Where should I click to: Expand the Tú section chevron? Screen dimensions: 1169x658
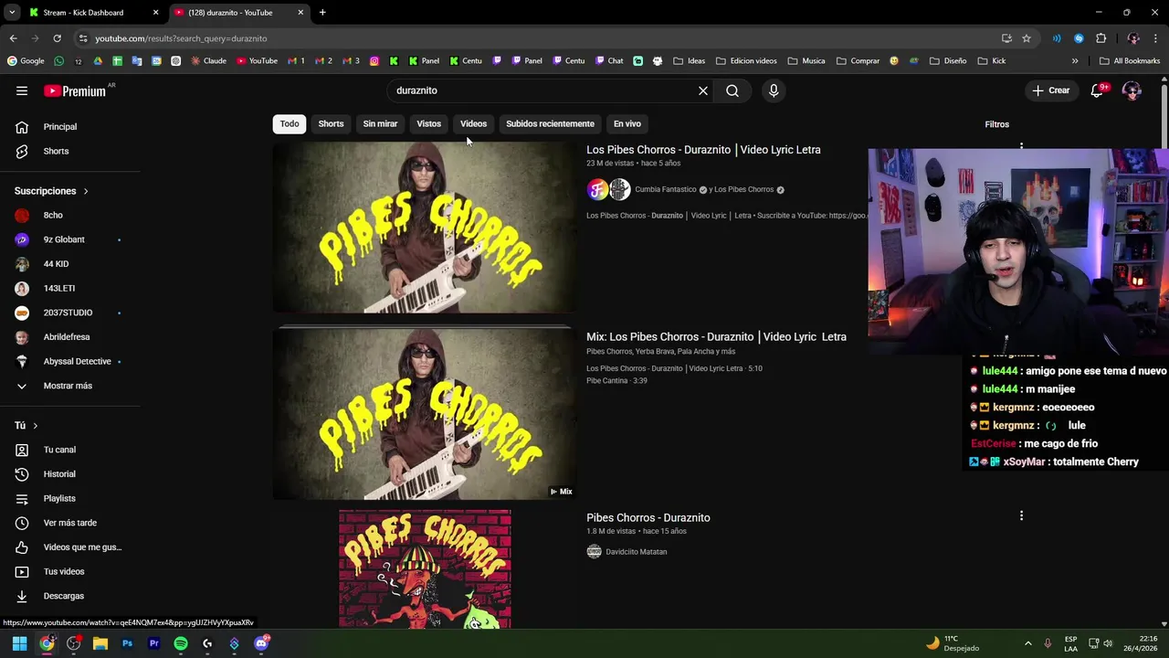pyautogui.click(x=36, y=426)
